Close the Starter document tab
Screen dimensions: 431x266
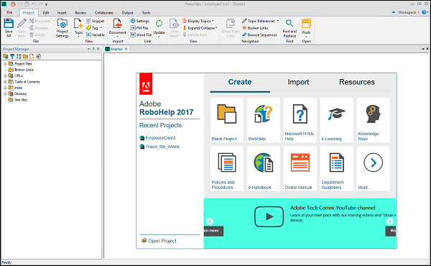(x=126, y=49)
